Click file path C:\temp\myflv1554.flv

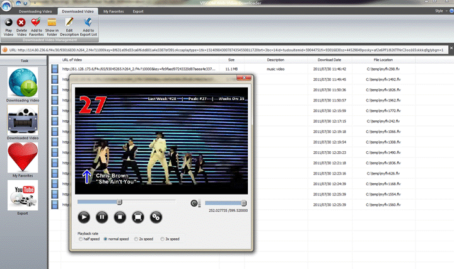pyautogui.click(x=383, y=195)
